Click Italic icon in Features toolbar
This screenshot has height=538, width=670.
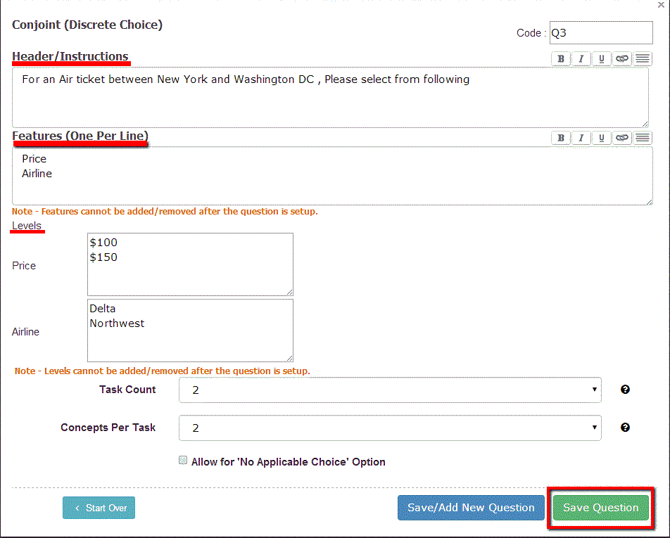tap(581, 138)
